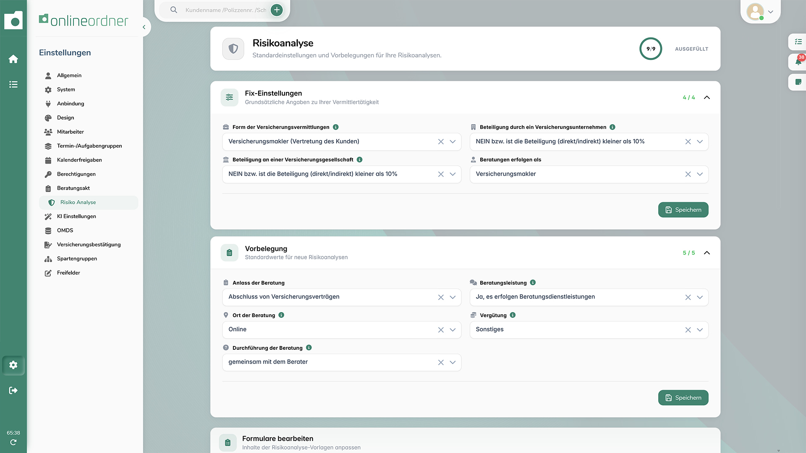Clear Durchführung der Beratung selection
Screen dimensions: 806x453
[x=441, y=362]
